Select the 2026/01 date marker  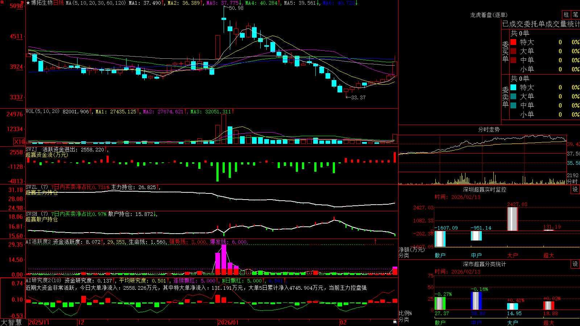tap(228, 322)
